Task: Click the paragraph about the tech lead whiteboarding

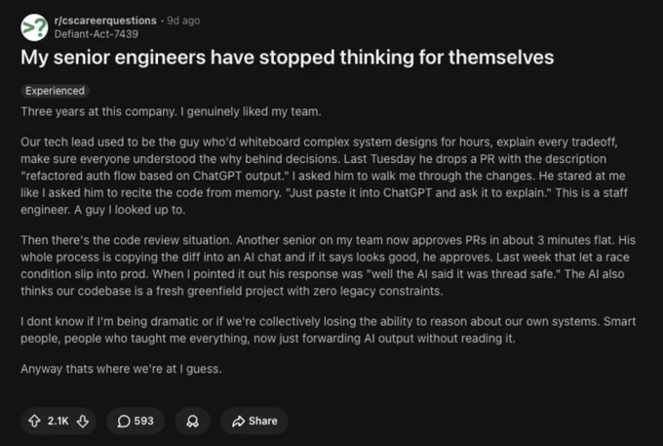Action: click(x=325, y=176)
